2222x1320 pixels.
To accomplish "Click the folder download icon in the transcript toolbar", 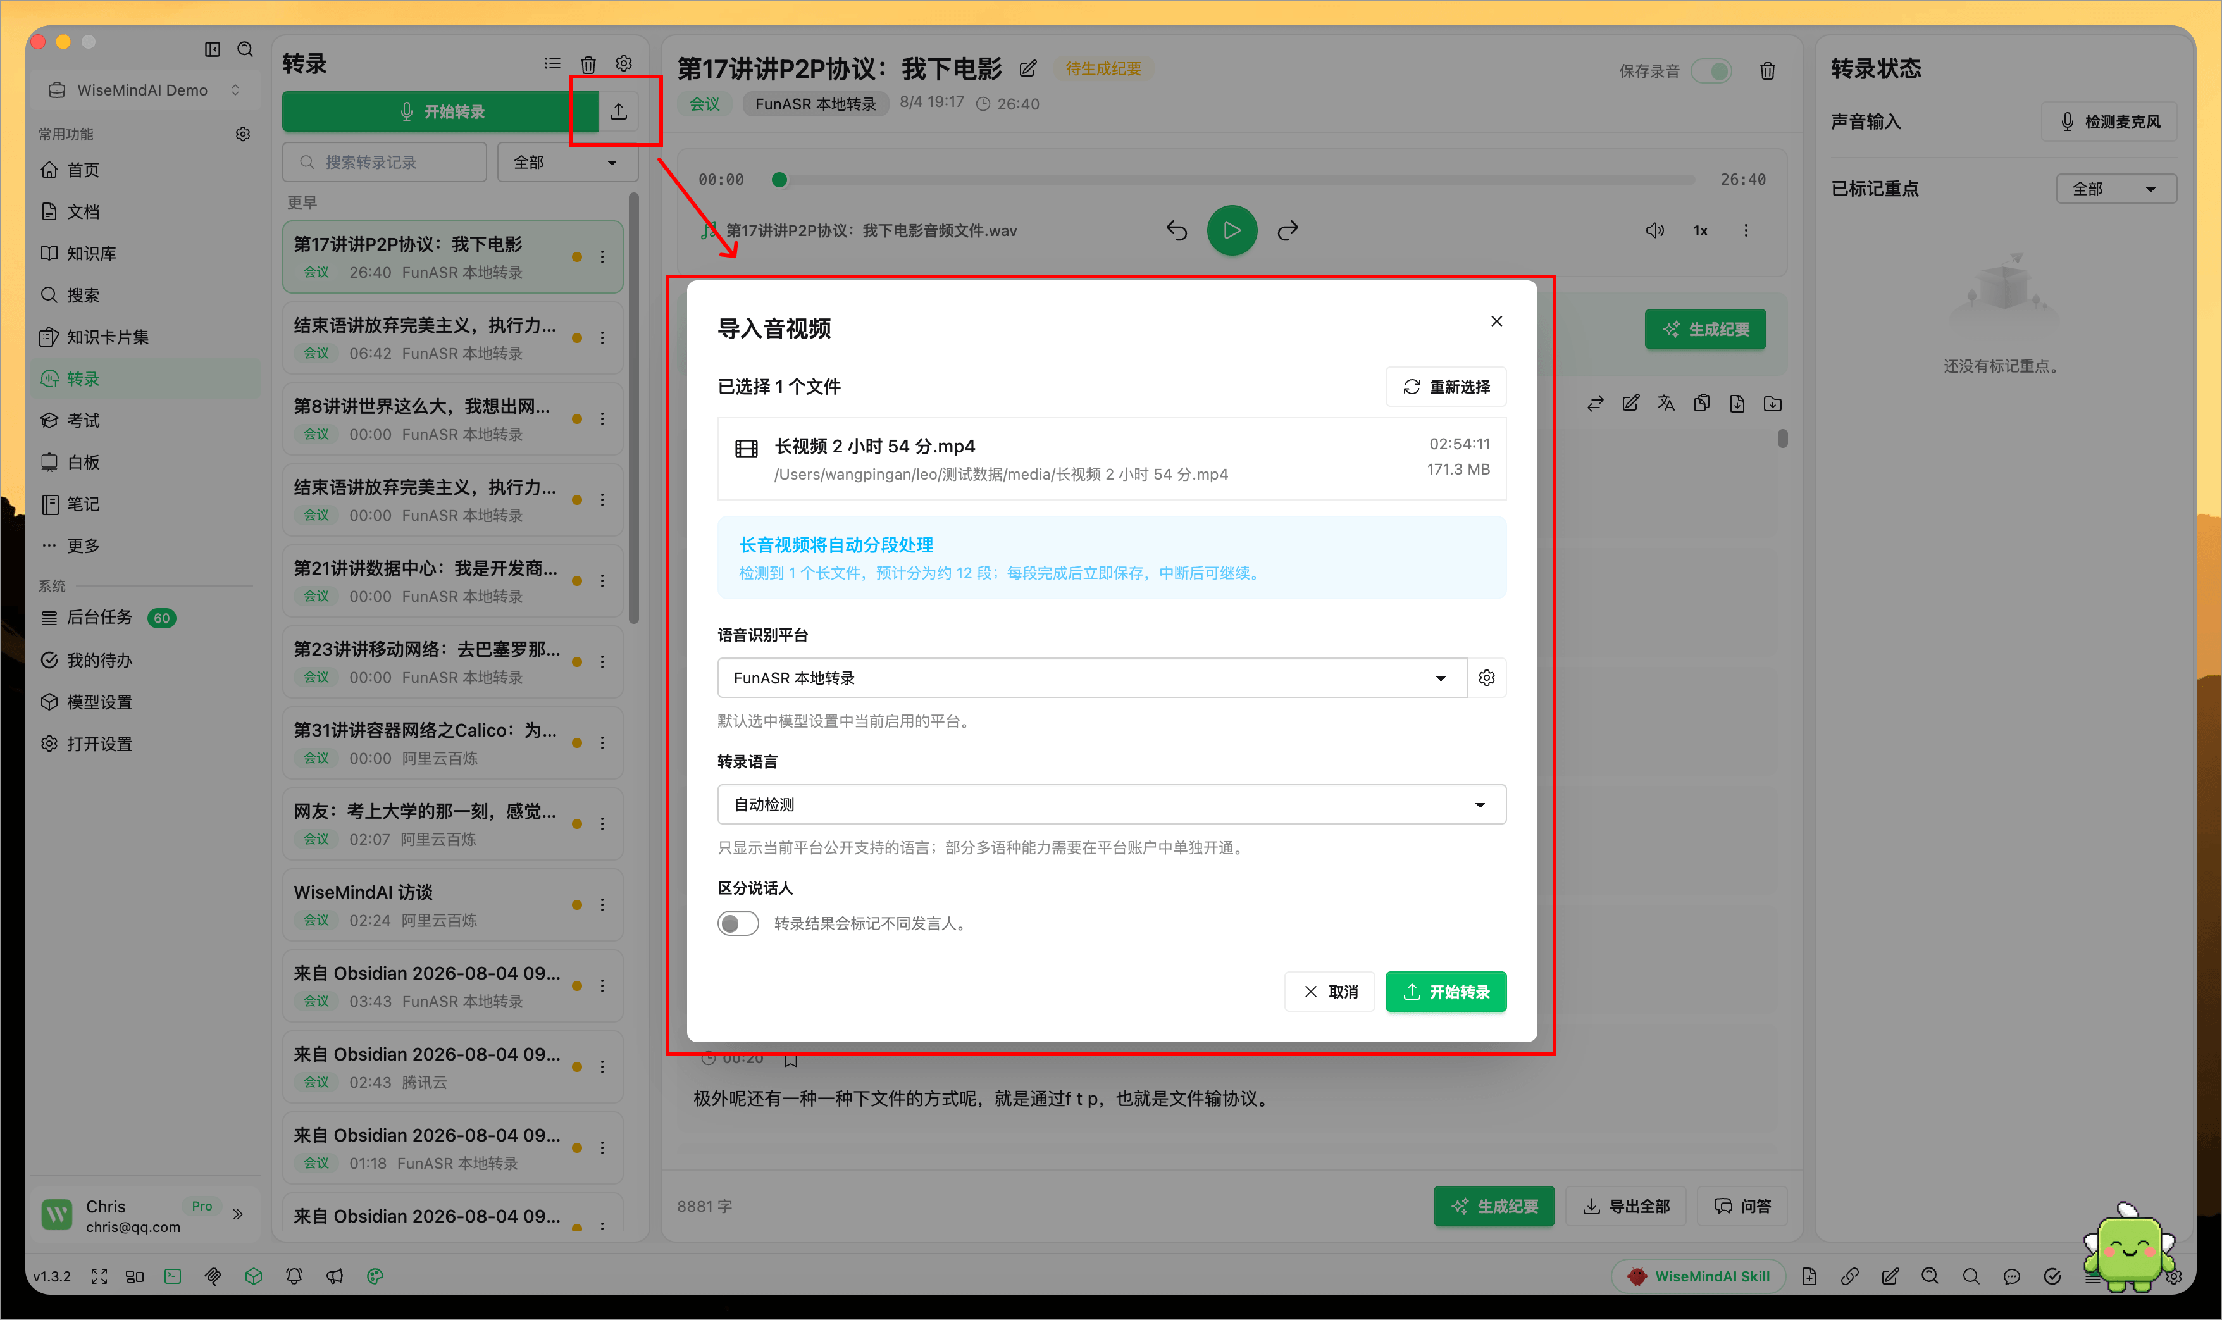I will pos(1773,404).
